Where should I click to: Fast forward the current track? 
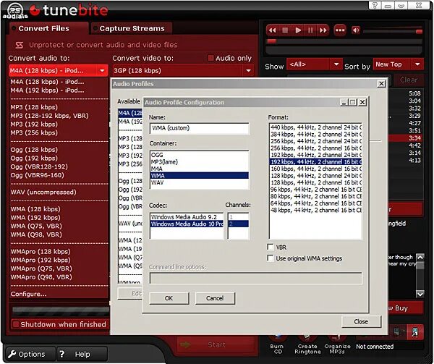point(323,30)
